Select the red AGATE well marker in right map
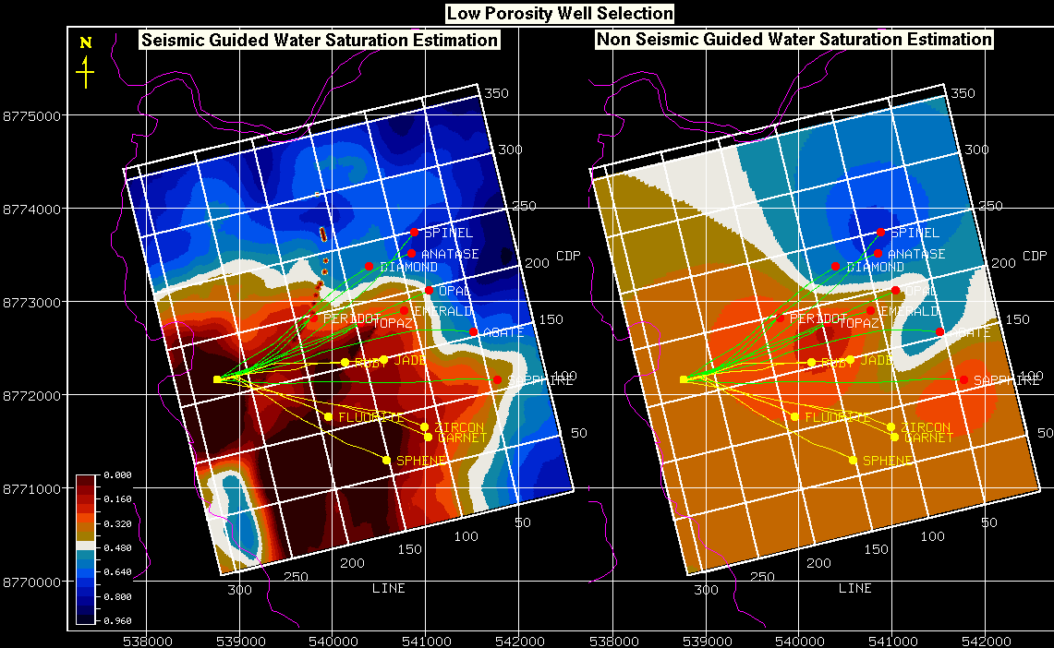Viewport: 1054px width, 648px height. click(939, 331)
